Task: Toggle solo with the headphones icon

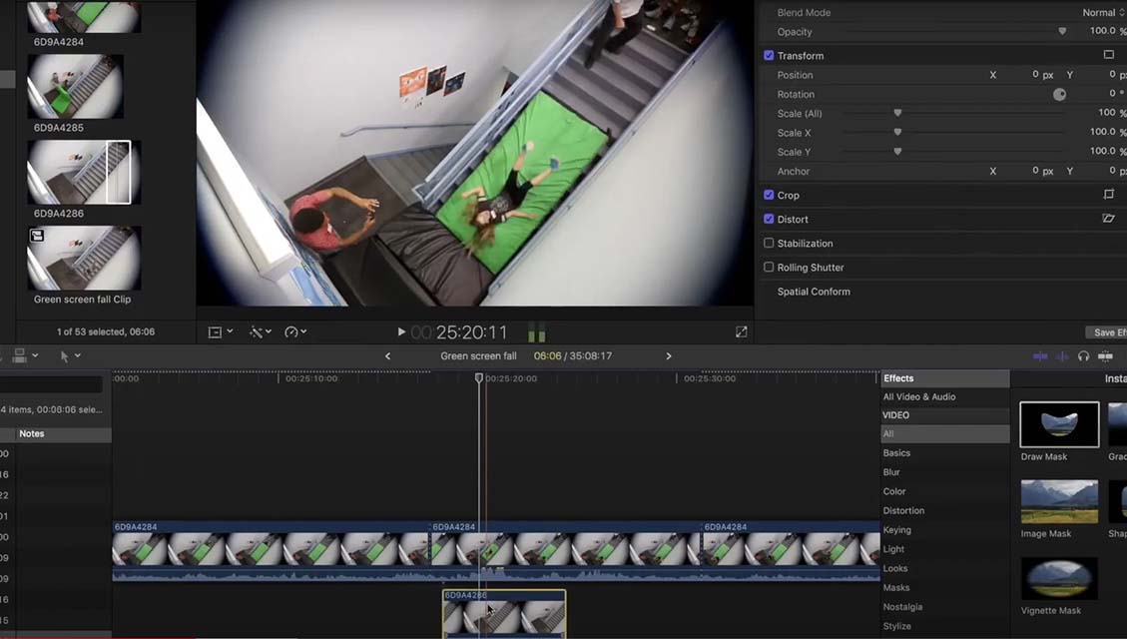Action: coord(1083,356)
